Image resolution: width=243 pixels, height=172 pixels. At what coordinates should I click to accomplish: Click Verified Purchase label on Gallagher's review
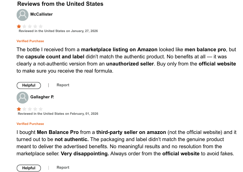(x=30, y=124)
